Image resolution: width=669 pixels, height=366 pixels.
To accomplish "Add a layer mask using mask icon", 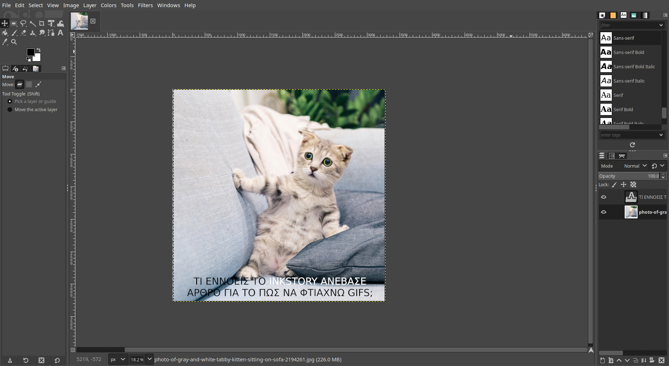I will pyautogui.click(x=652, y=360).
